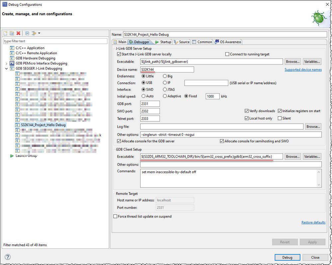Click GDB Hardware Debugging icon
Image resolution: width=332 pixels, height=265 pixels.
(x=12, y=58)
